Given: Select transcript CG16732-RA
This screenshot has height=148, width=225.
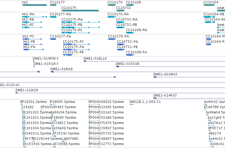Looking at the screenshot, I should 120,22.
